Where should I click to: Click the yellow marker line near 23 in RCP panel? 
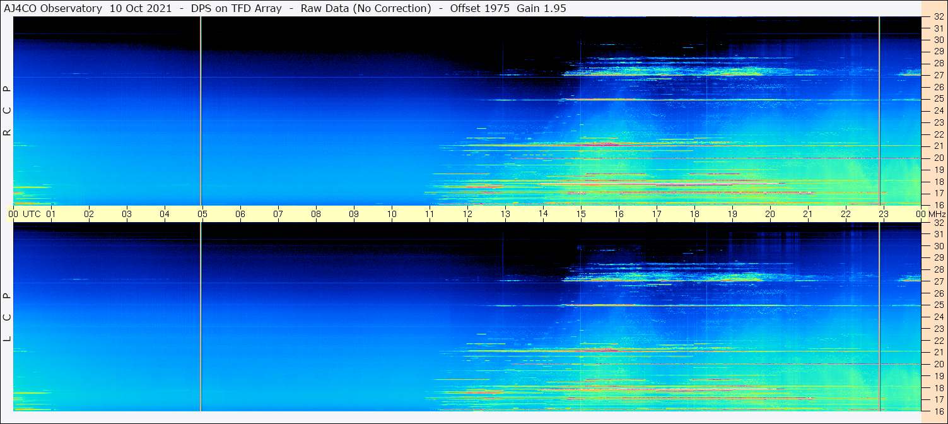pyautogui.click(x=879, y=110)
